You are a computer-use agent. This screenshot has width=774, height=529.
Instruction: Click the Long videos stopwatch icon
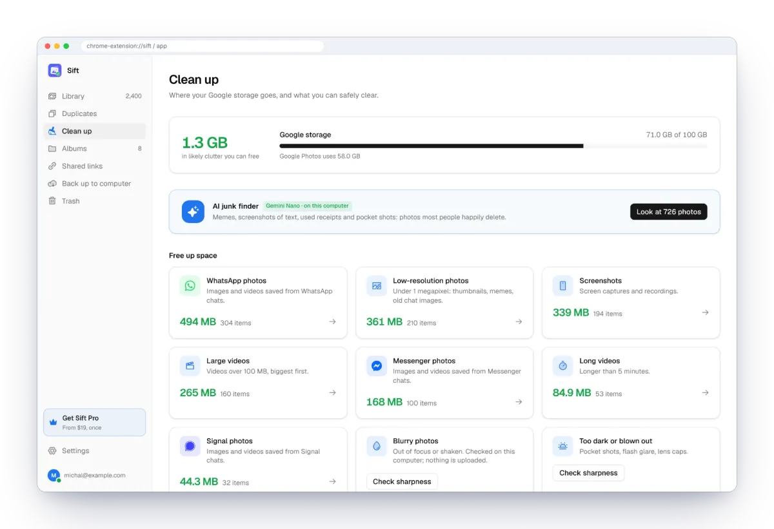click(x=563, y=366)
